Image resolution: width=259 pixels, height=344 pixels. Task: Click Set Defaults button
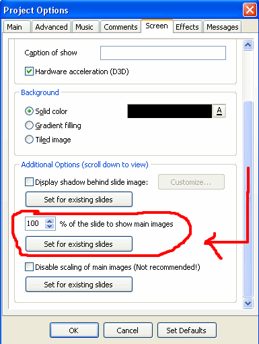(x=186, y=331)
